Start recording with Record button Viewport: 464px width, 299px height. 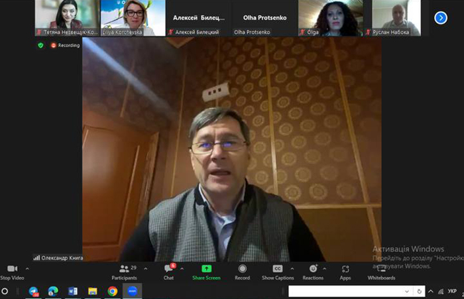[x=243, y=272]
